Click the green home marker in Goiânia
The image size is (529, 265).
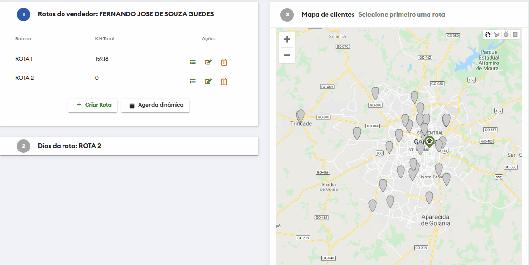[x=429, y=140]
